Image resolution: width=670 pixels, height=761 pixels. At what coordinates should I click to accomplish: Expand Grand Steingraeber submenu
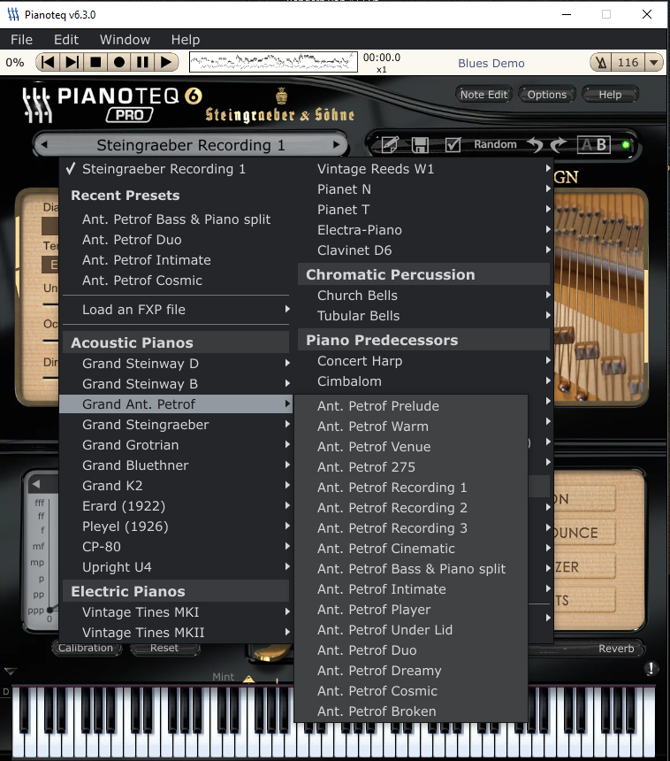(176, 425)
